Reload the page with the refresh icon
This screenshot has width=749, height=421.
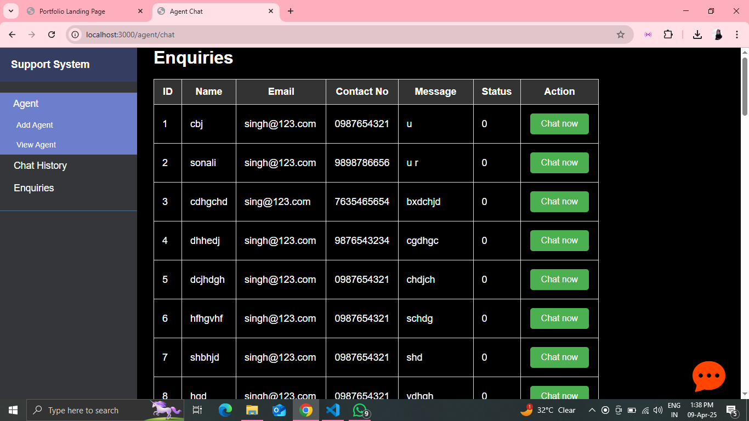(x=52, y=35)
